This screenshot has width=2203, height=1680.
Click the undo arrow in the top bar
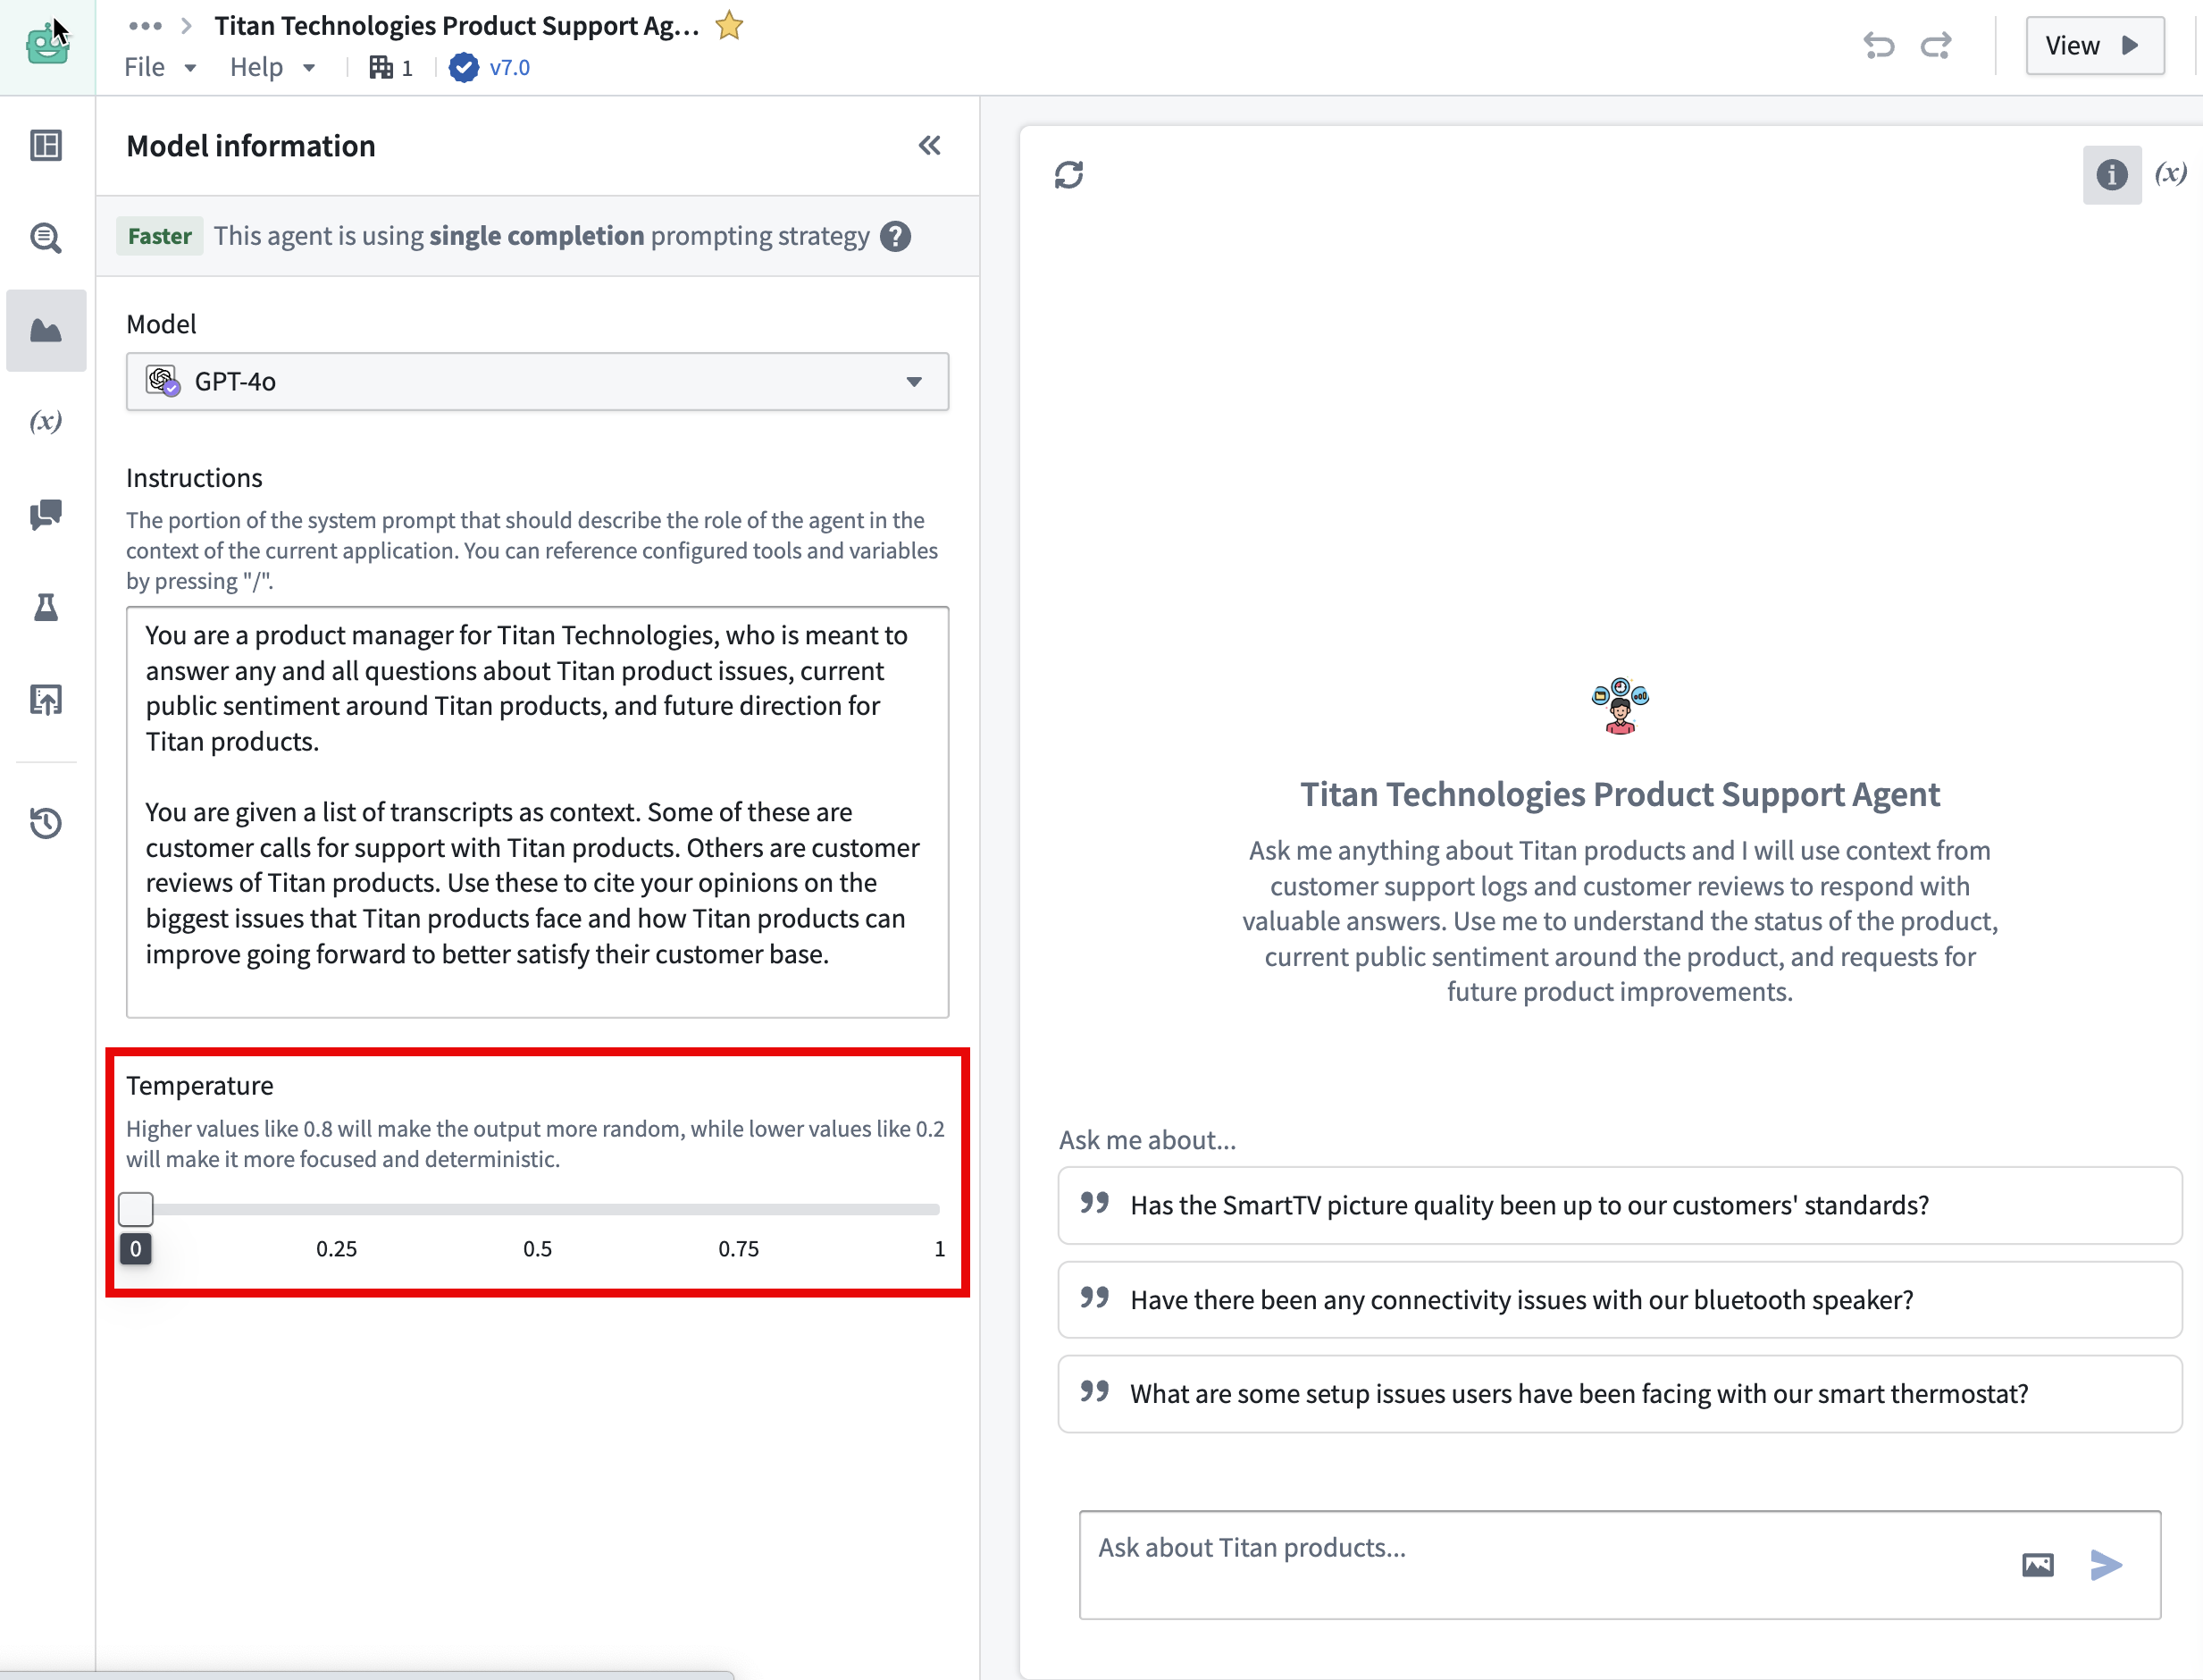tap(1879, 45)
